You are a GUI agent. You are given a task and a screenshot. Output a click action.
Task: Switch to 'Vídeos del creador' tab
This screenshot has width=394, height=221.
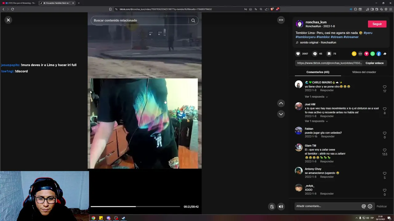pos(364,72)
